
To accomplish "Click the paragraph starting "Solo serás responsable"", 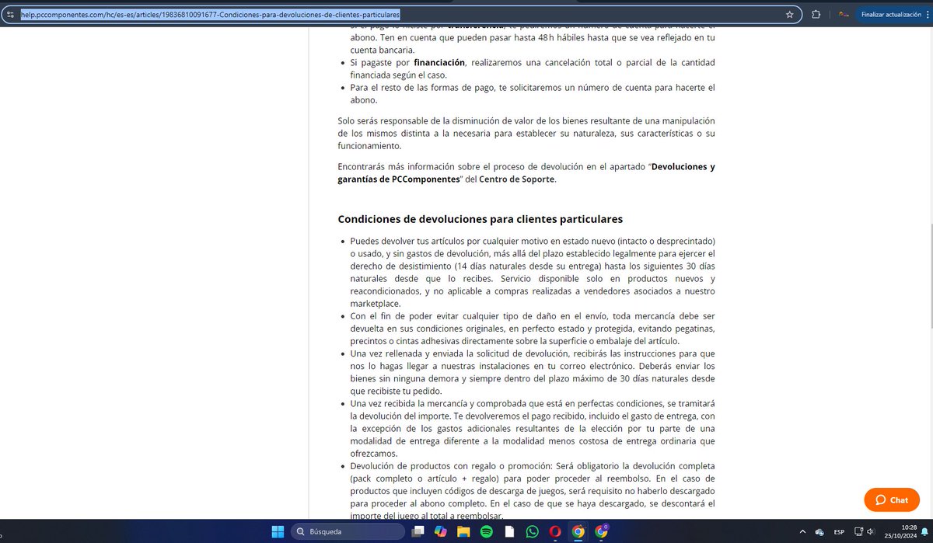I will pos(526,133).
